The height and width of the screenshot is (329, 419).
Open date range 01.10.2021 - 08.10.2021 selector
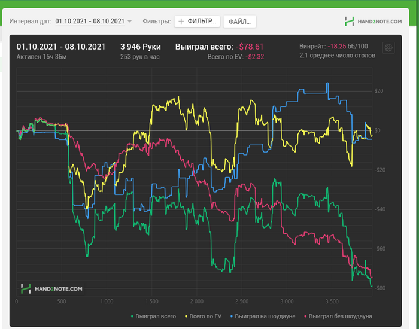pyautogui.click(x=90, y=21)
